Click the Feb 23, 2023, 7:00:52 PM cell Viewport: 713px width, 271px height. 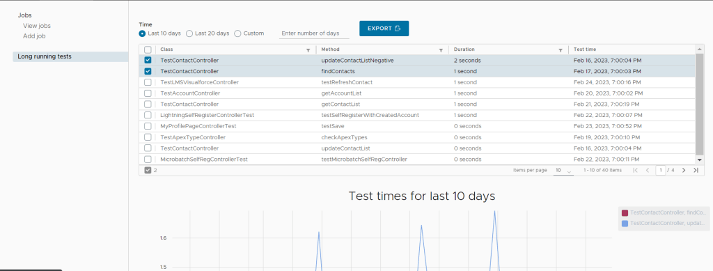[x=607, y=126]
